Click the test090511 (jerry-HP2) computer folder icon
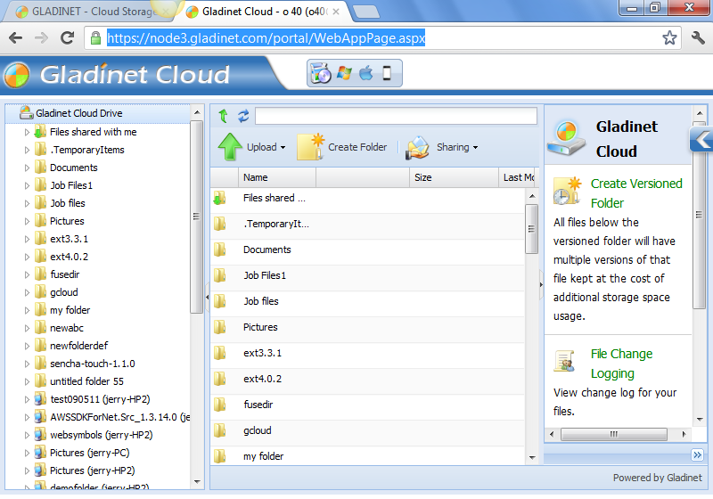 point(40,399)
